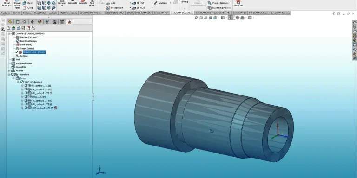Open FeatureManager design tree tab
The width and height of the screenshot is (357, 178).
coord(10,22)
